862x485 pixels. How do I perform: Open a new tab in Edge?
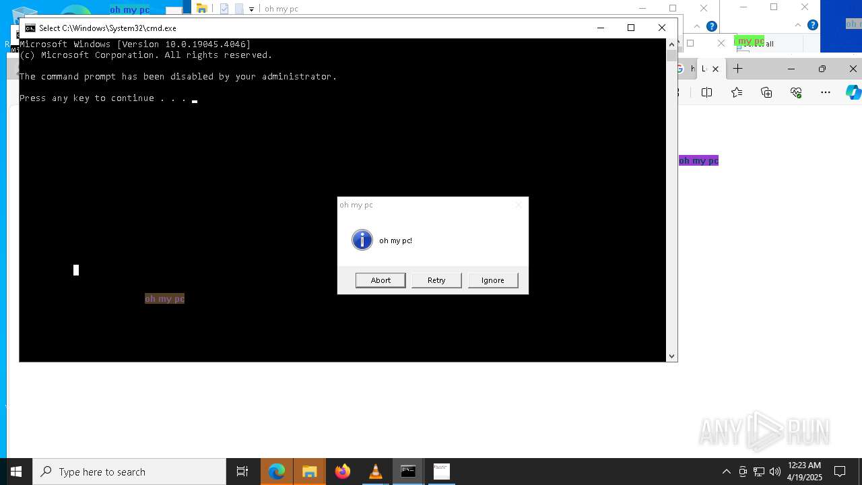pyautogui.click(x=738, y=69)
